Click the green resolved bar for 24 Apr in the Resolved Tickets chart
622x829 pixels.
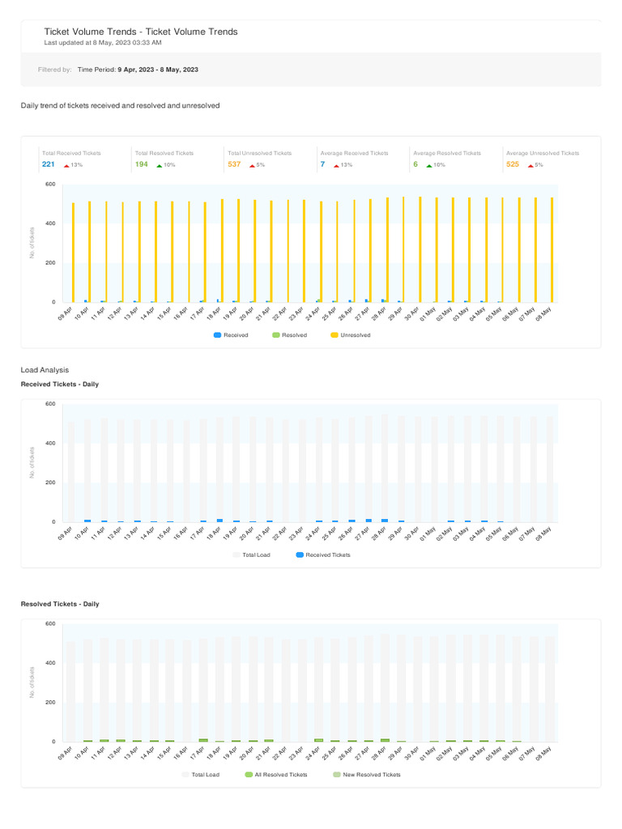pyautogui.click(x=318, y=740)
